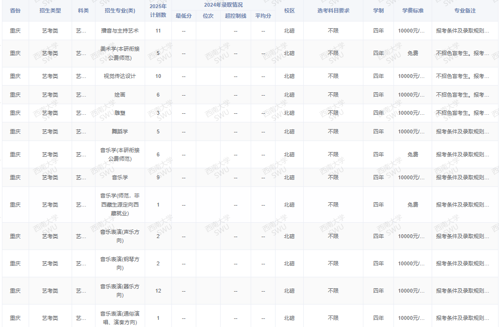Click the 平均分 sub-header
Screen dimensions: 499x327
pos(263,16)
